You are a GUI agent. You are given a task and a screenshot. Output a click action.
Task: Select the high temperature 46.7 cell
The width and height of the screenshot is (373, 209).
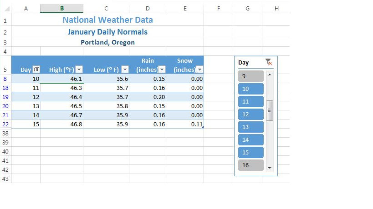tap(62, 115)
